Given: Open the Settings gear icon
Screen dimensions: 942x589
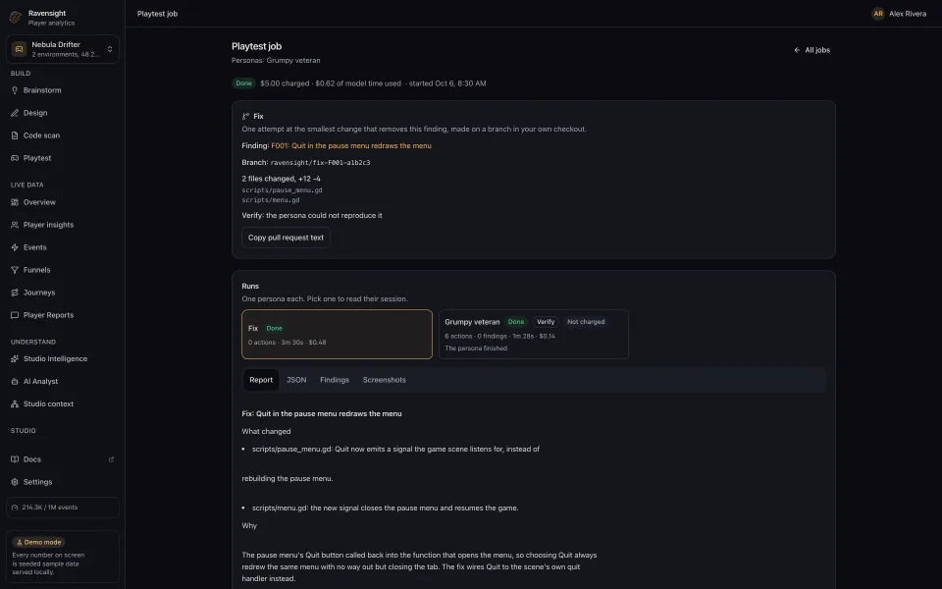Looking at the screenshot, I should [15, 482].
